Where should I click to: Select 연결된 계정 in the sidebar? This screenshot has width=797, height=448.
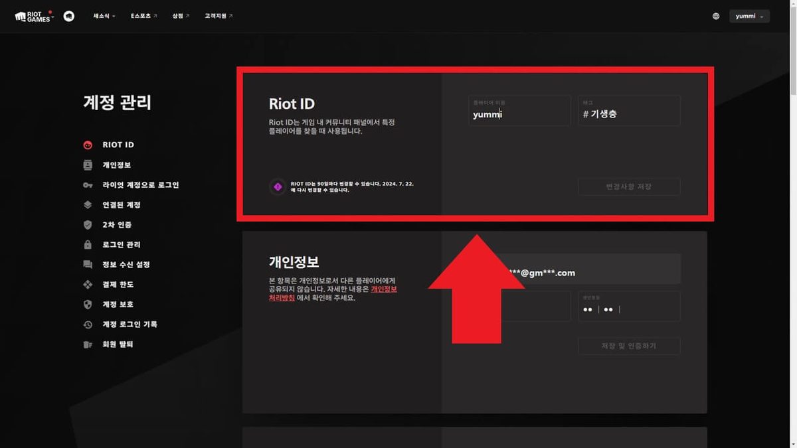[x=122, y=204]
